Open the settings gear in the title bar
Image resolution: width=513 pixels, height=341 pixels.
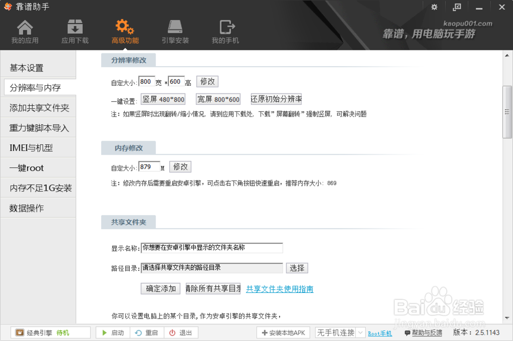[x=434, y=7]
